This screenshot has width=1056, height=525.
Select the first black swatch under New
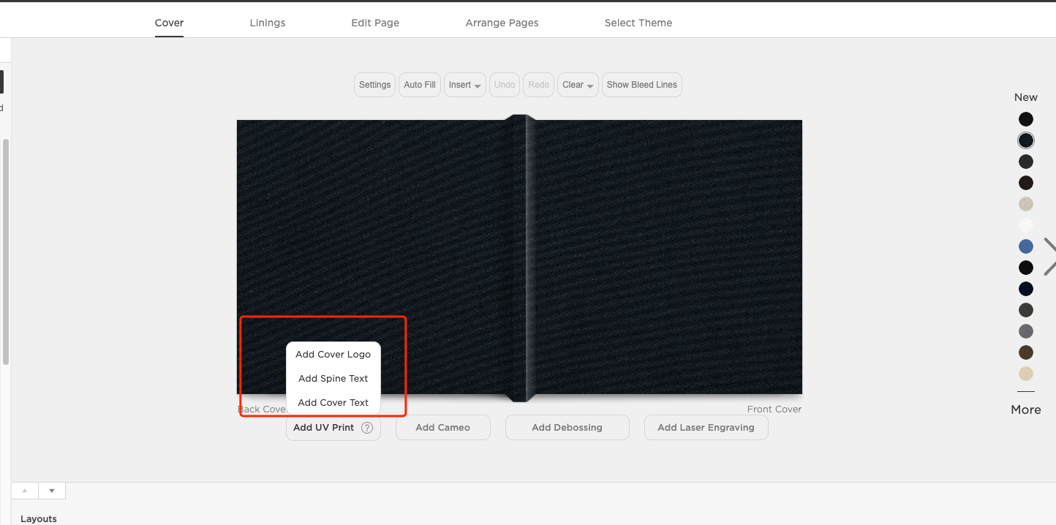[x=1026, y=119]
